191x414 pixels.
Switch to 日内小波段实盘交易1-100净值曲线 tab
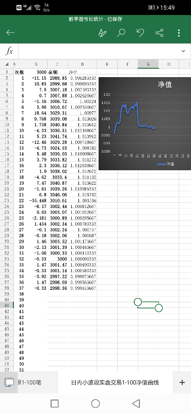[115, 382]
